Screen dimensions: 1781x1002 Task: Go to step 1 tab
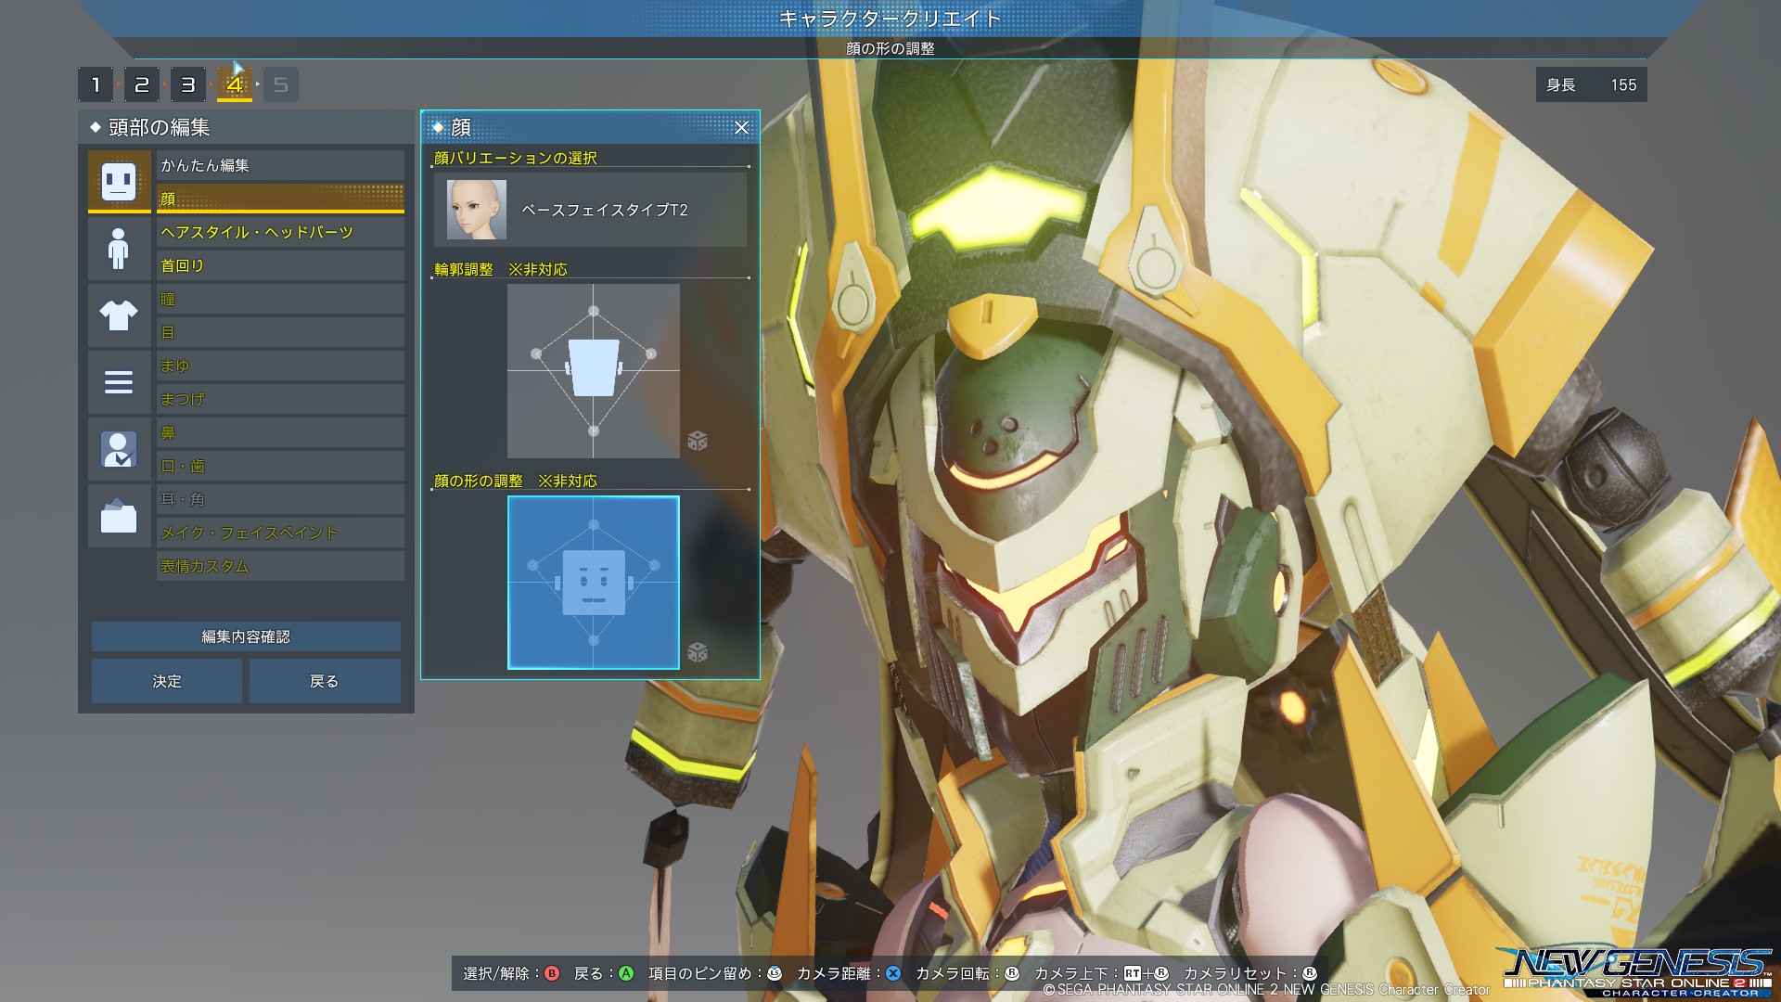tap(96, 85)
